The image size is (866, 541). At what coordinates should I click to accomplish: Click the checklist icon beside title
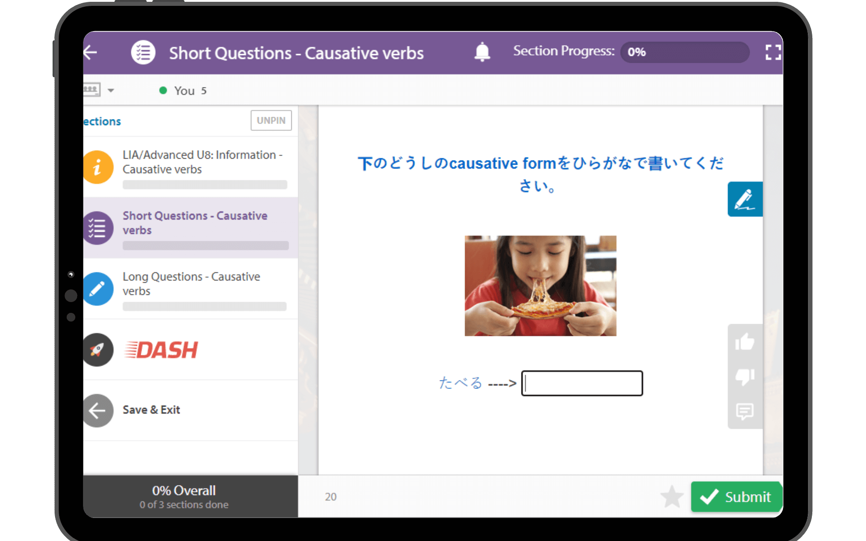[143, 53]
